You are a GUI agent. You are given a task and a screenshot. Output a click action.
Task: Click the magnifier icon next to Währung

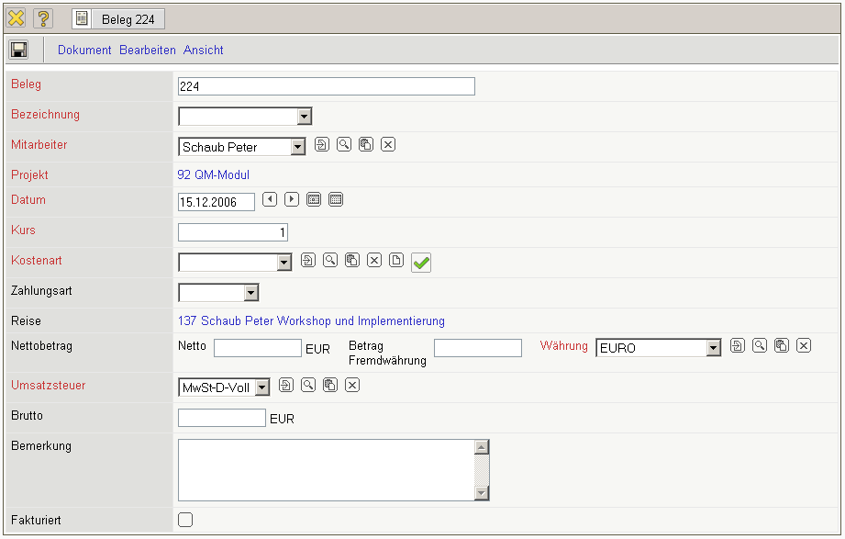tap(760, 346)
